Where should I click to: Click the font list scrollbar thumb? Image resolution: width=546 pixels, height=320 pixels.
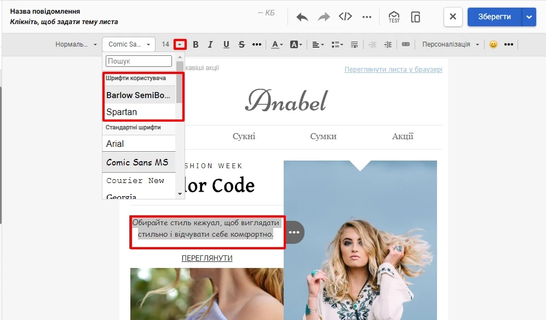[x=180, y=82]
